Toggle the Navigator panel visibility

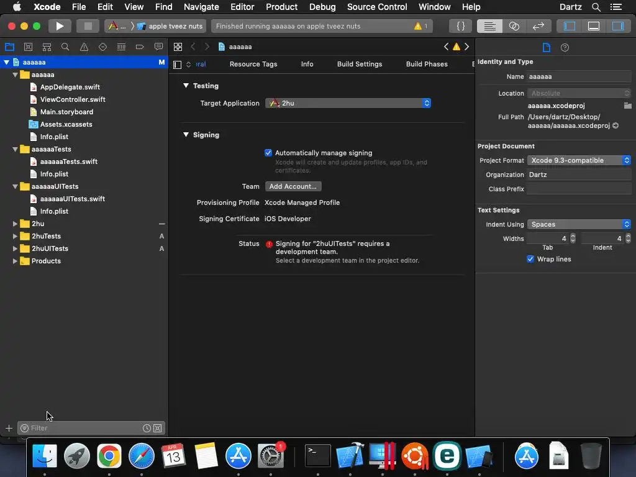(570, 26)
